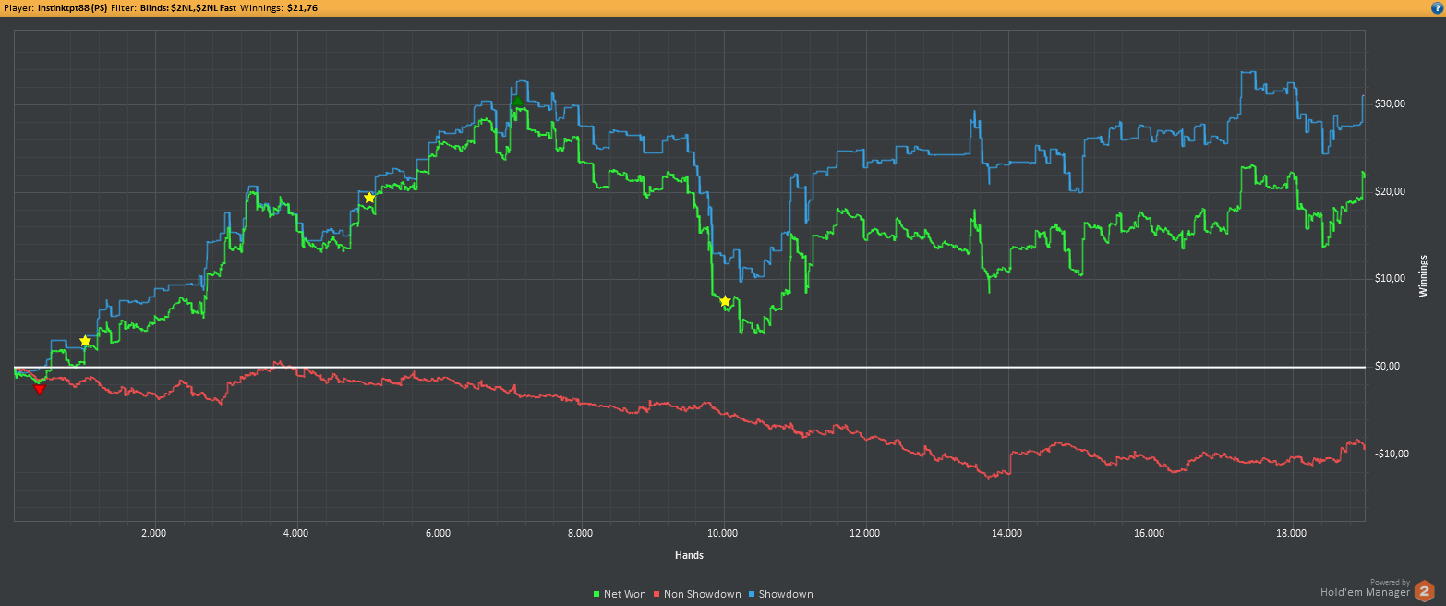This screenshot has height=606, width=1446.
Task: Click the yellow star near 1.000 hands
Action: point(85,341)
